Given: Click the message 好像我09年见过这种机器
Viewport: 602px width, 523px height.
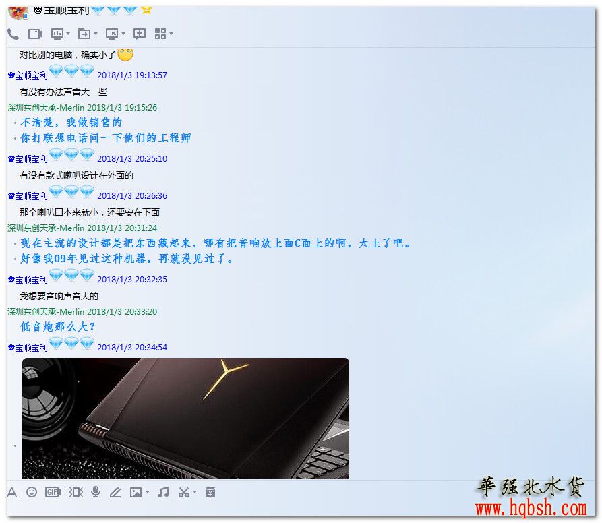Looking at the screenshot, I should click(127, 259).
